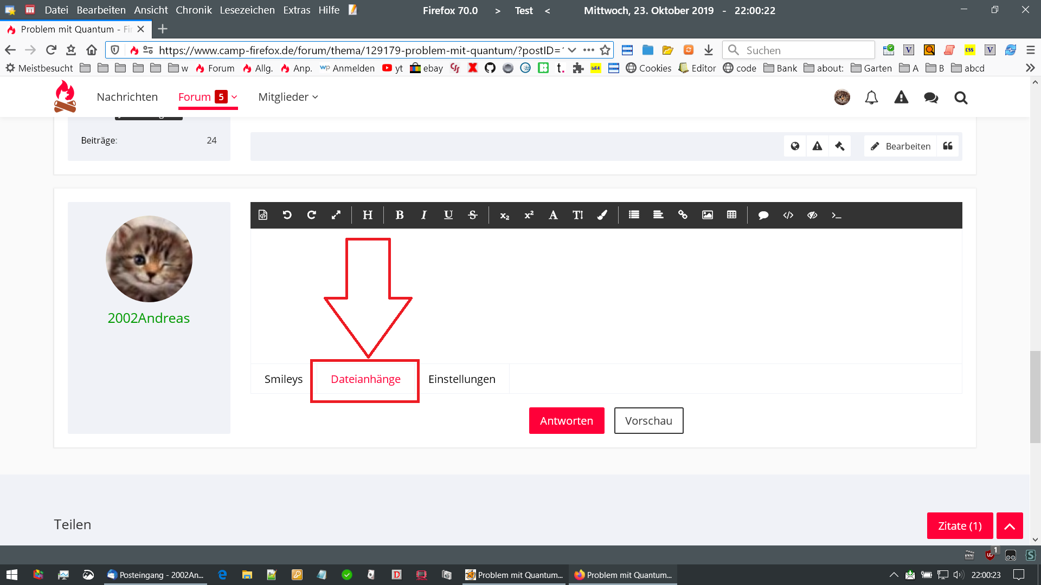Open the forum search magnifier icon
Image resolution: width=1041 pixels, height=585 pixels.
pos(961,97)
